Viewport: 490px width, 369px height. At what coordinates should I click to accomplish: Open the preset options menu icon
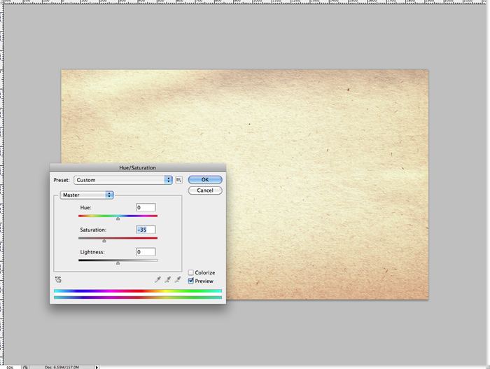pos(178,180)
